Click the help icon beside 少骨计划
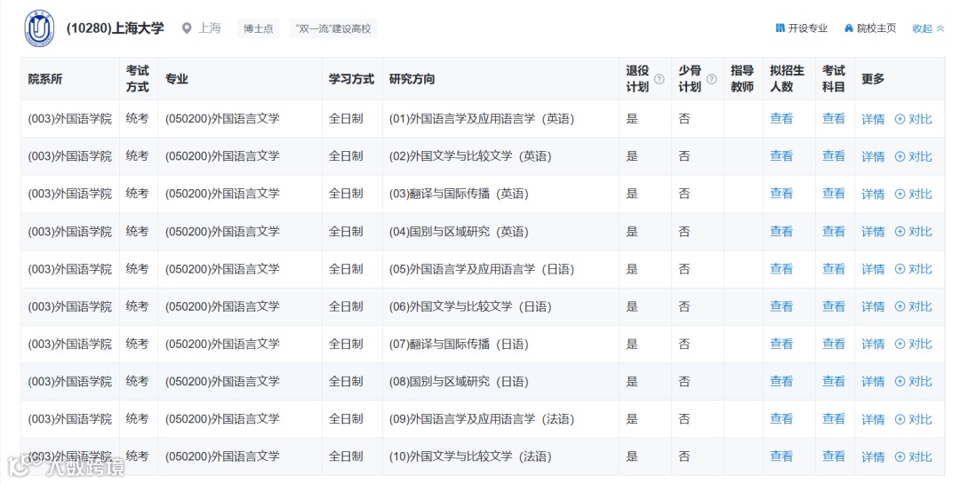 tap(711, 79)
